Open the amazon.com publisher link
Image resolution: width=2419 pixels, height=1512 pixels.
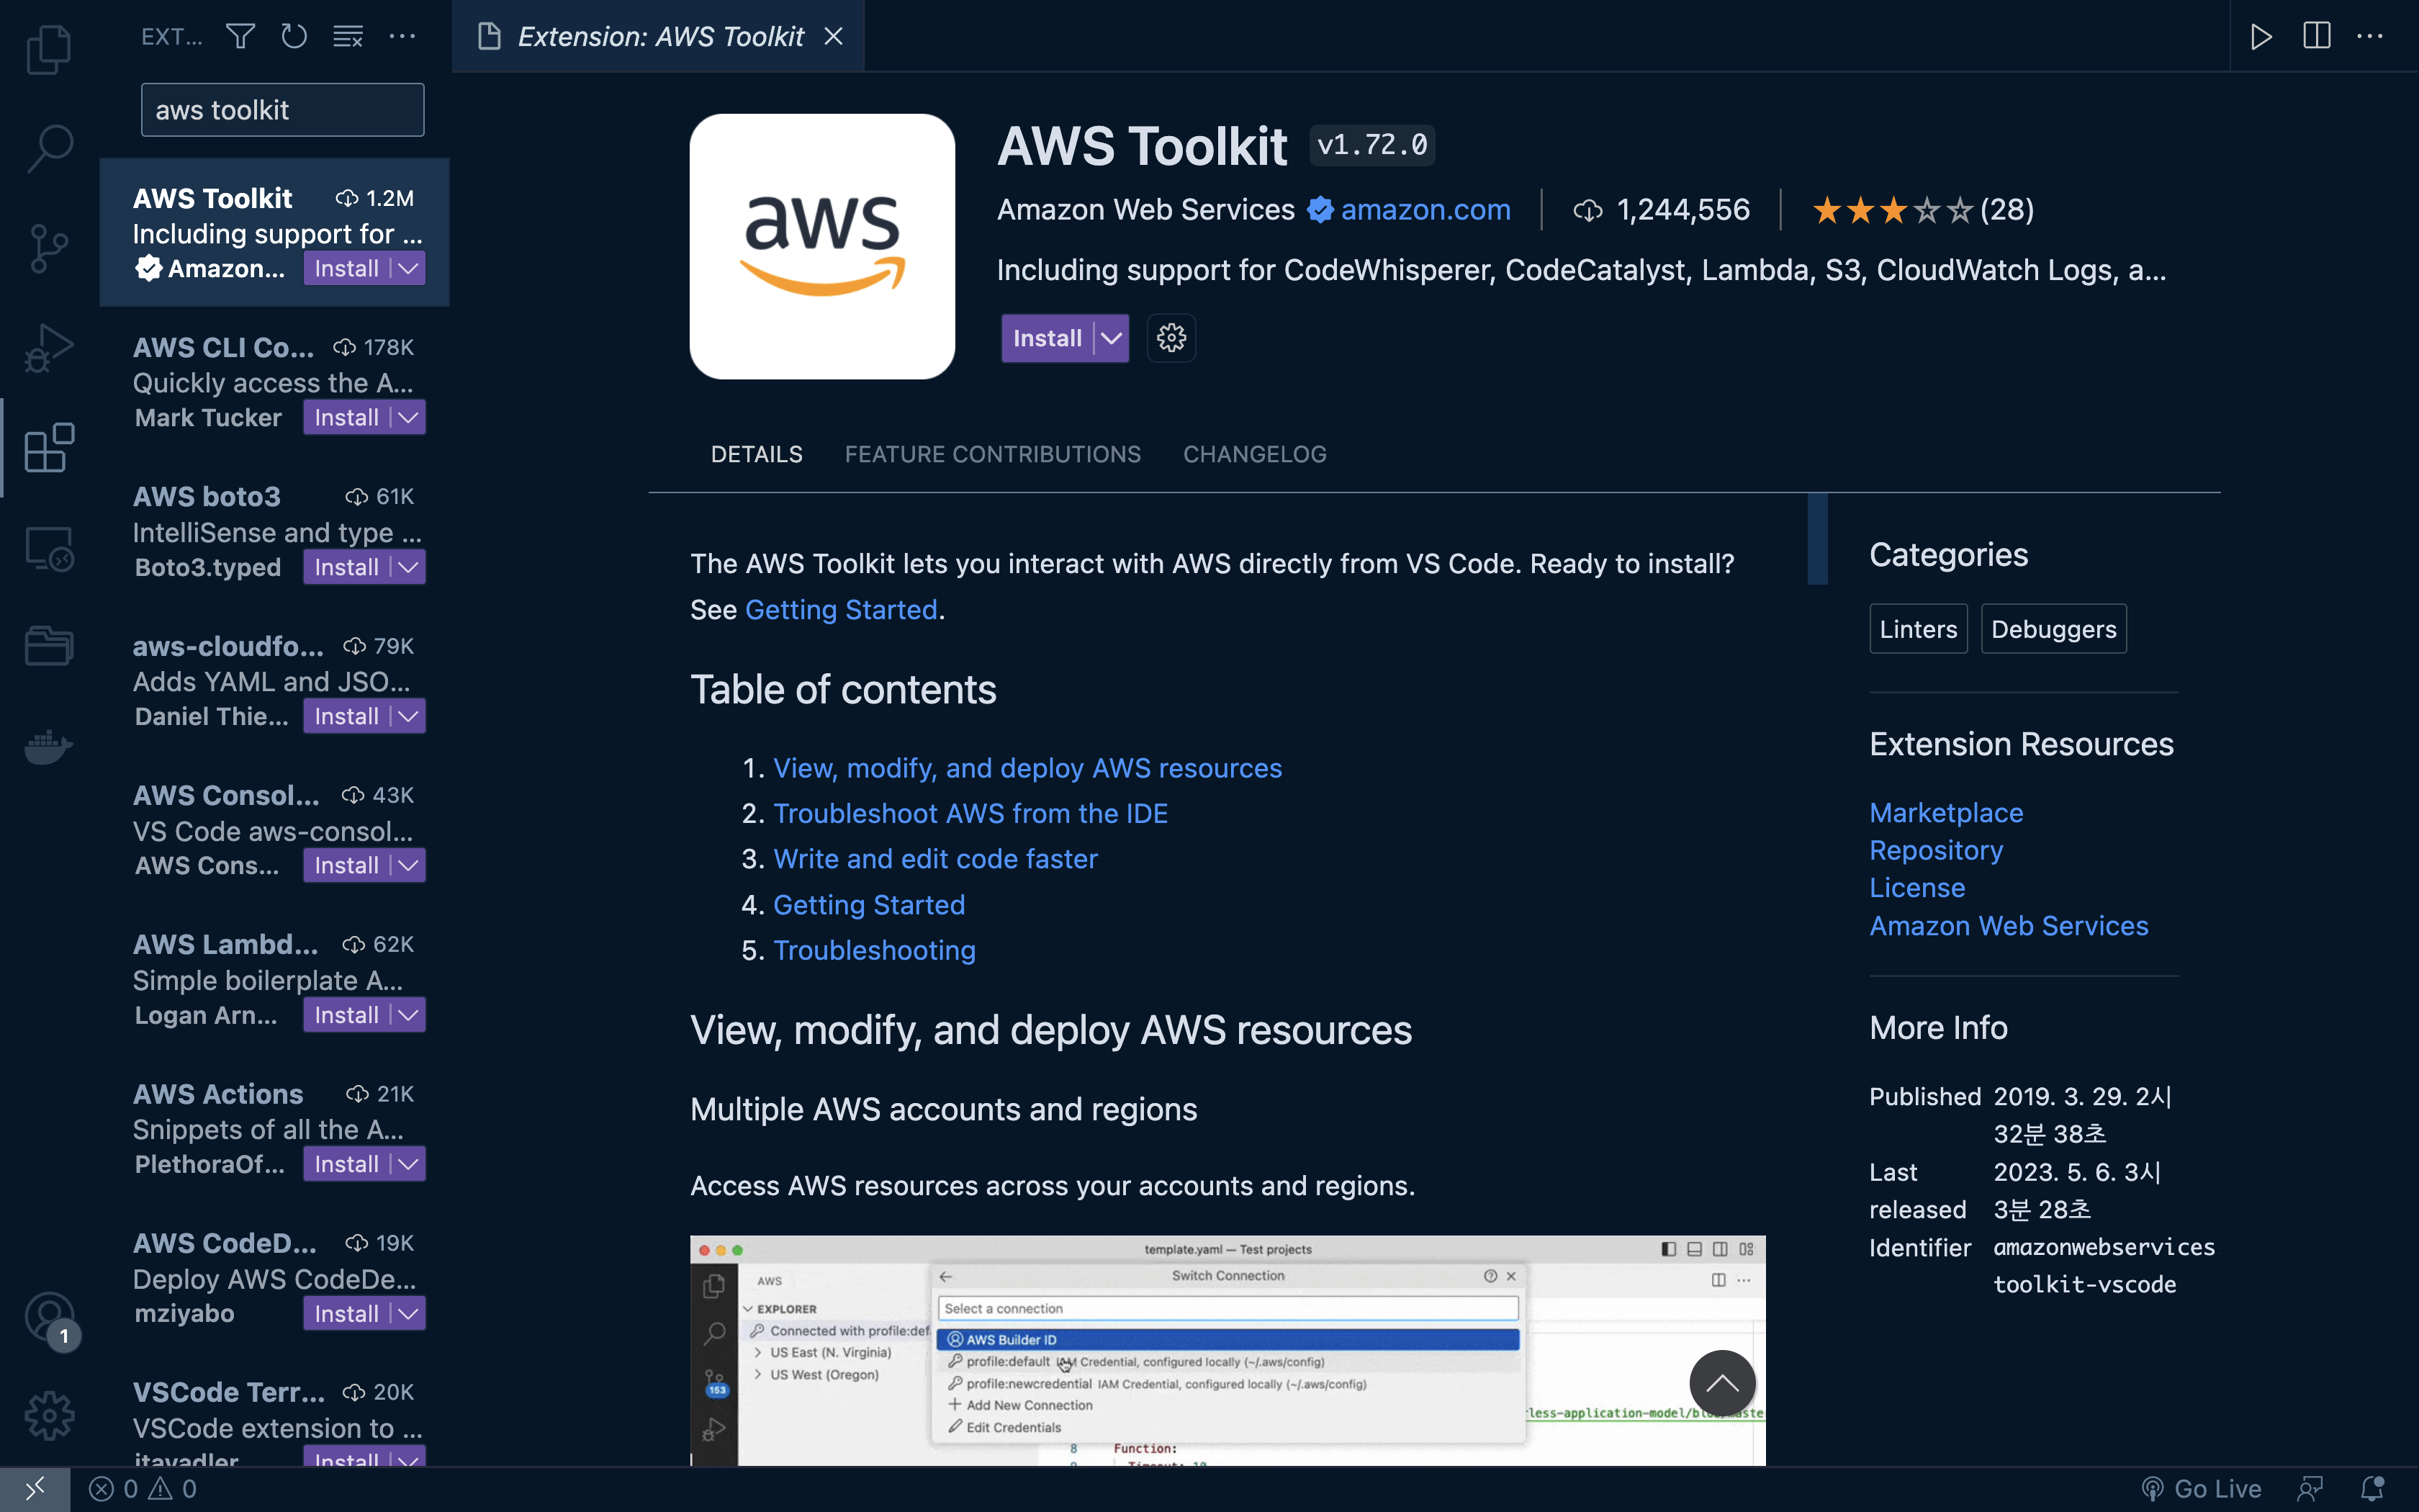click(x=1425, y=209)
